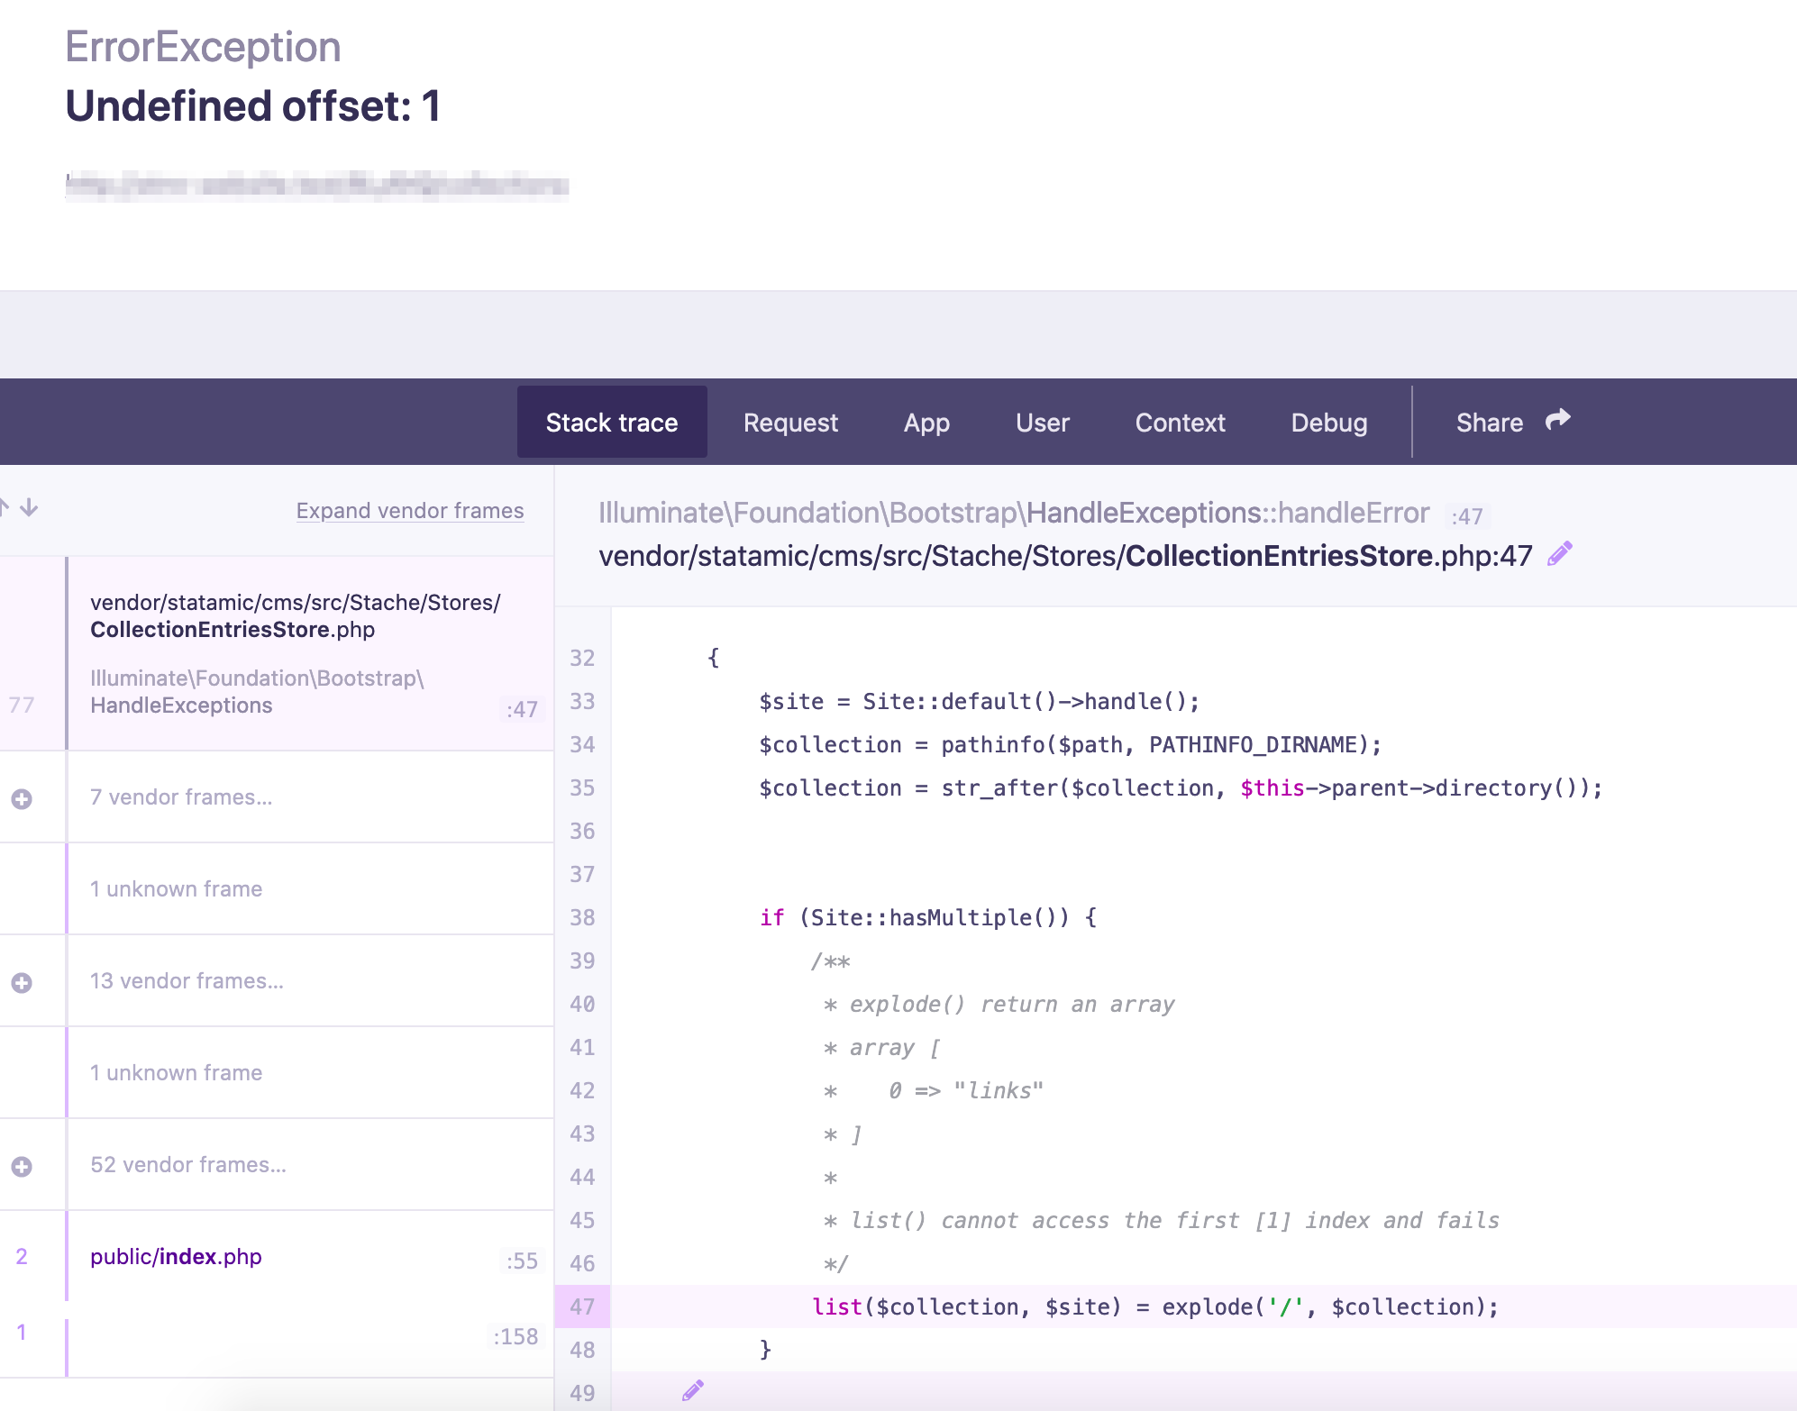Click the up arrow frame navigation icon

click(4, 507)
